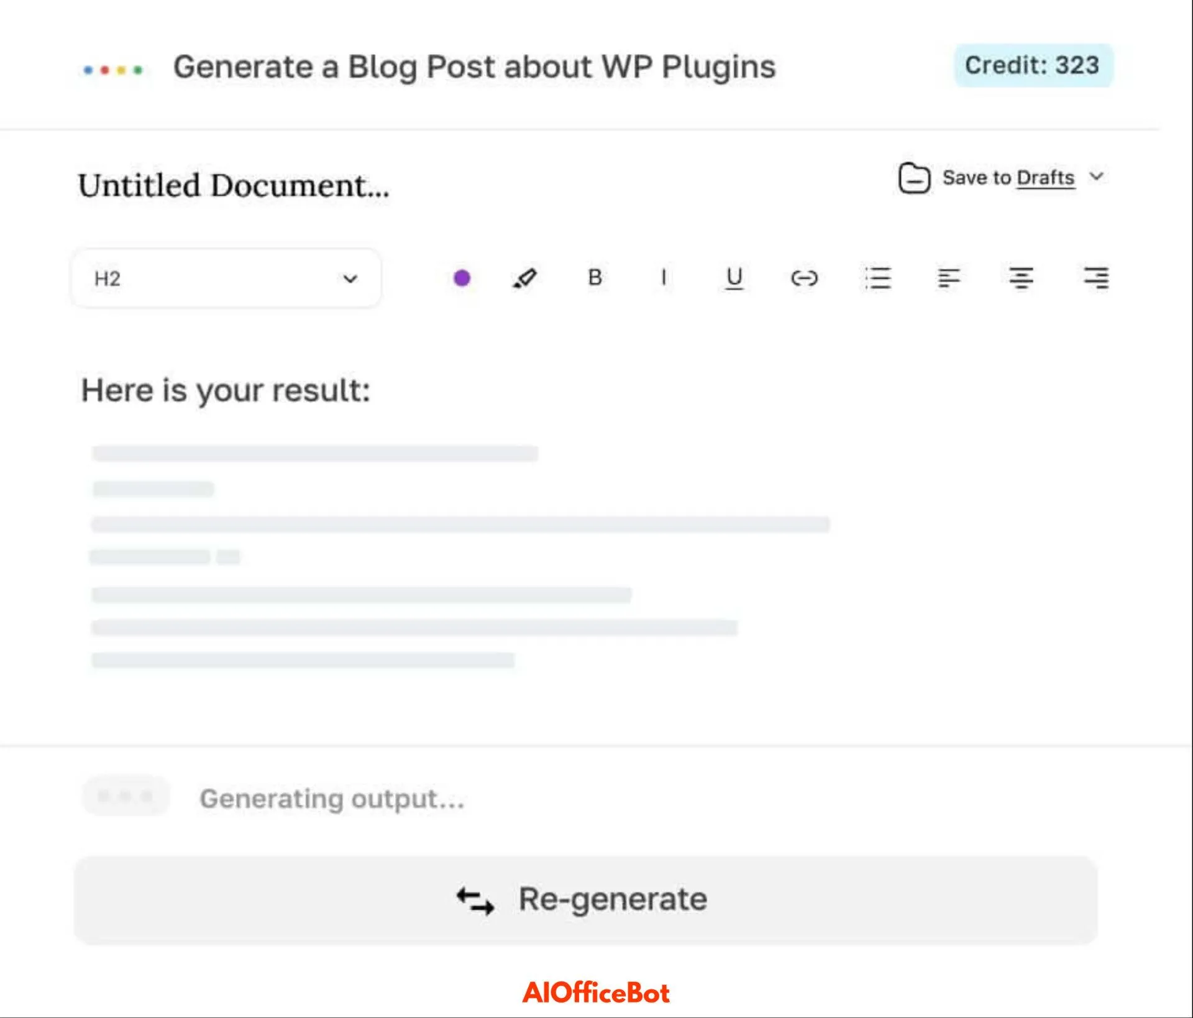Open the H2 heading style dropdown
The width and height of the screenshot is (1193, 1018).
point(226,278)
